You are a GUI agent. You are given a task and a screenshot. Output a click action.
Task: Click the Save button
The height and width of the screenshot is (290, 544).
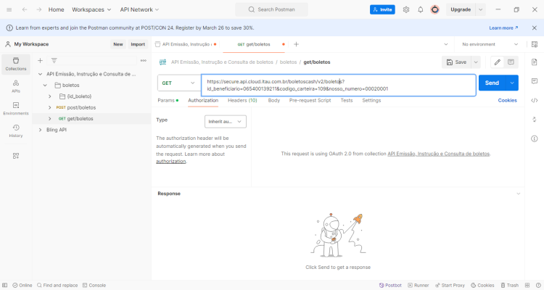(x=456, y=62)
